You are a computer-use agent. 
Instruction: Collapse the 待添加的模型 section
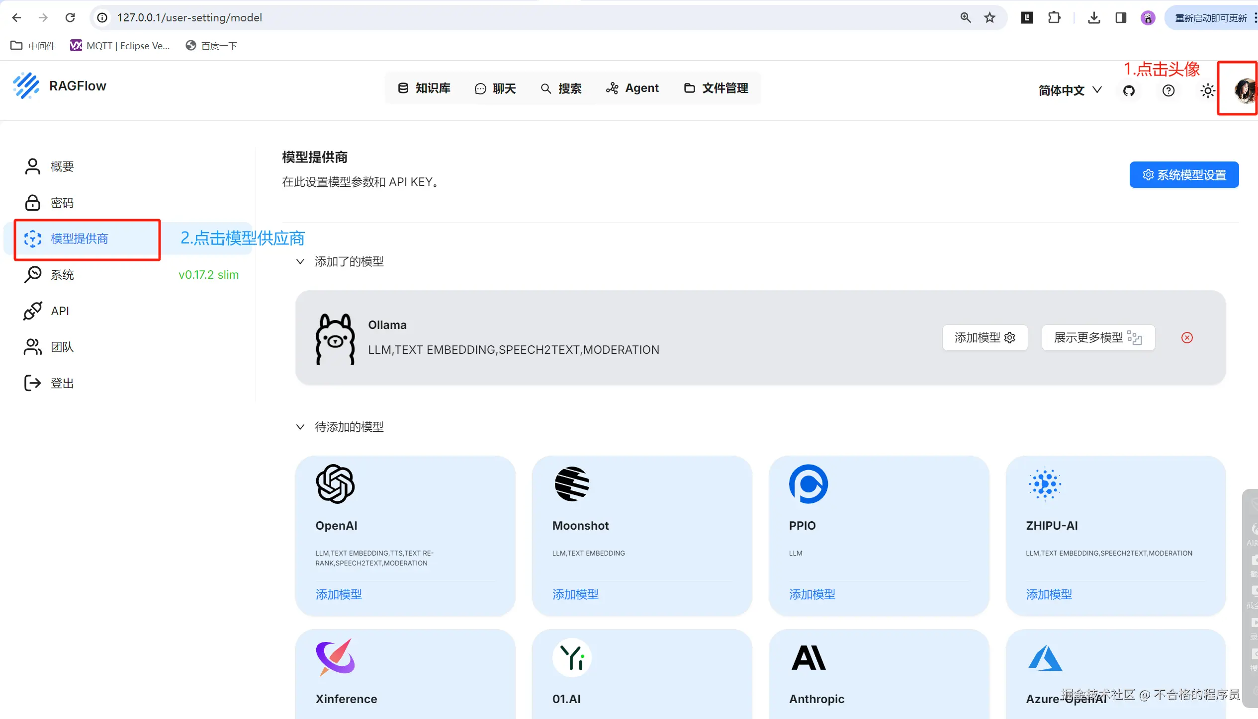click(300, 427)
